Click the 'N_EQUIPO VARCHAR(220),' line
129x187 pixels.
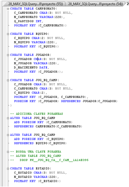tap(35, 42)
